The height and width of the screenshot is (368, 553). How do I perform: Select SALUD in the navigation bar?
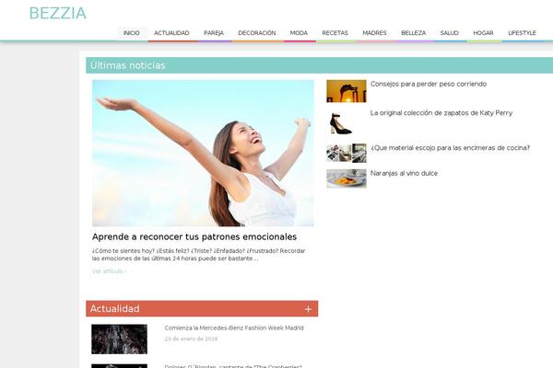click(450, 33)
